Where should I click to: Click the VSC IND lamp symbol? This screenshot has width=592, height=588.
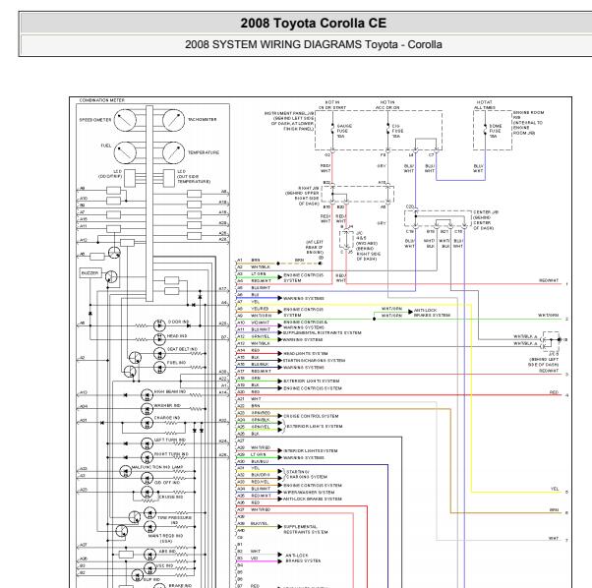(x=149, y=568)
